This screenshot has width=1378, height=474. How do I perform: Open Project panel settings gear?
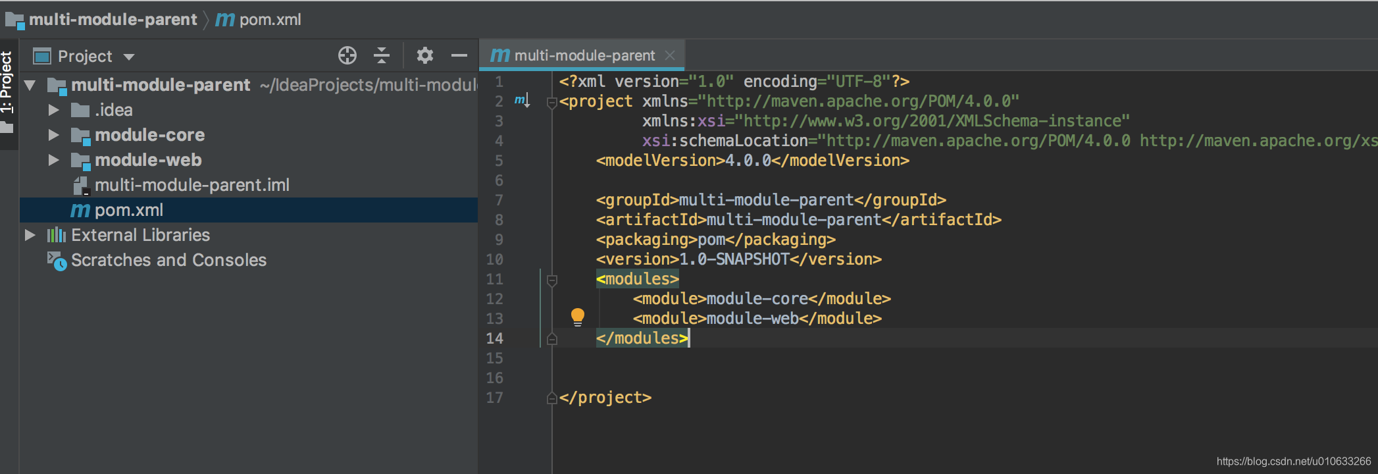425,55
